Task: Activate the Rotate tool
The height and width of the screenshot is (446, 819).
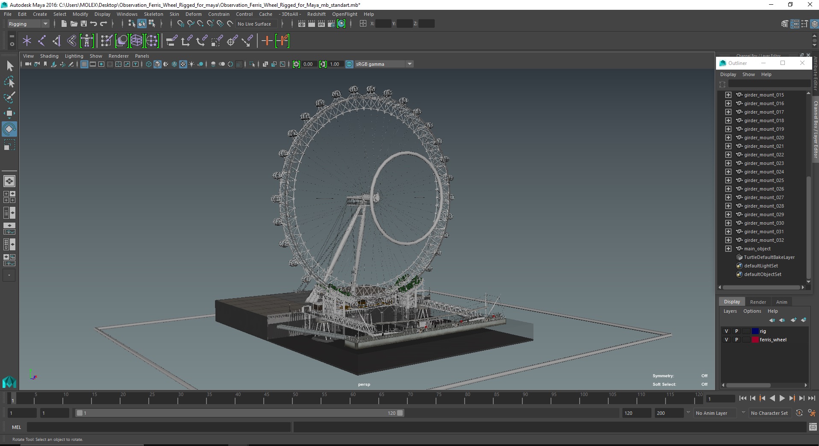Action: [9, 129]
